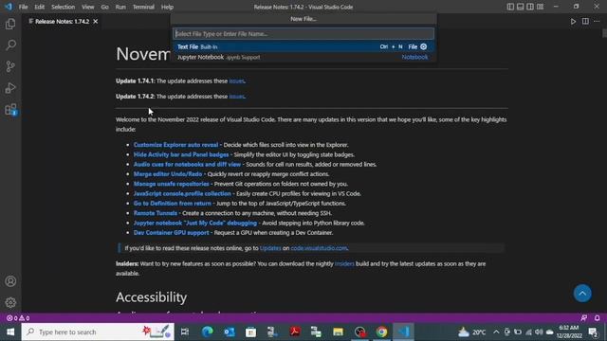This screenshot has height=341, width=607.
Task: Open Source Control view
Action: pos(10,66)
